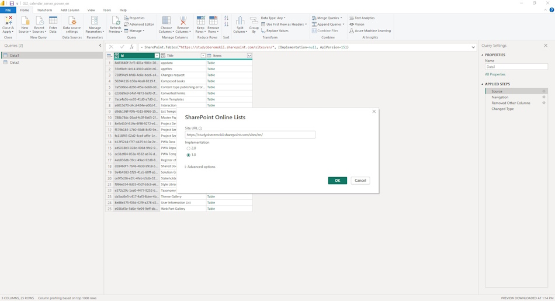The image size is (555, 301).
Task: Close the SharePoint Online Lists dialog
Action: (x=374, y=112)
